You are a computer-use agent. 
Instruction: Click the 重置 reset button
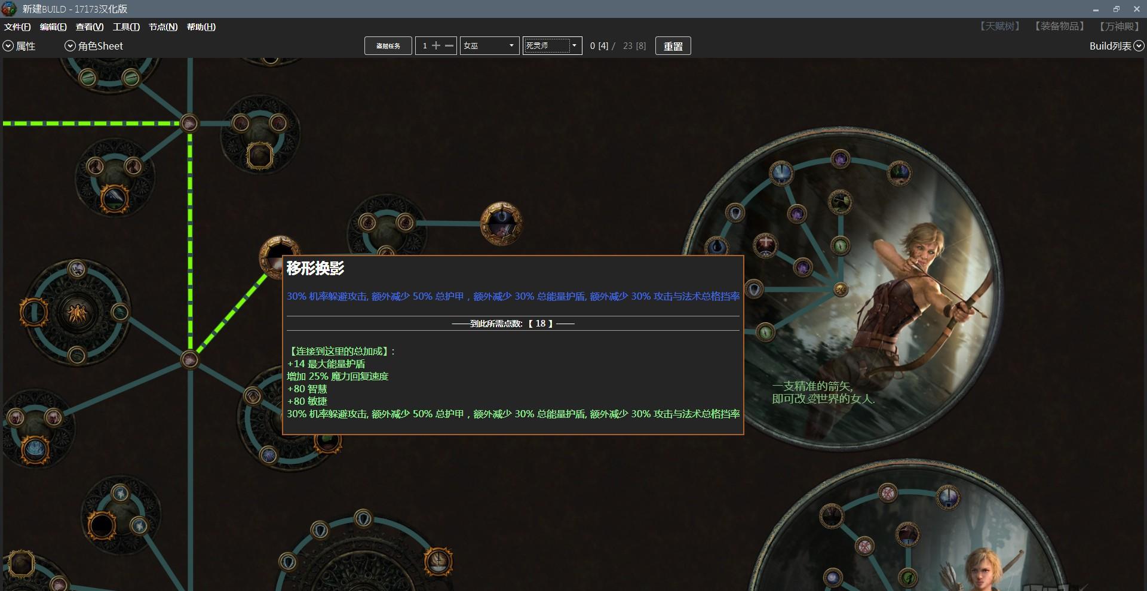673,46
